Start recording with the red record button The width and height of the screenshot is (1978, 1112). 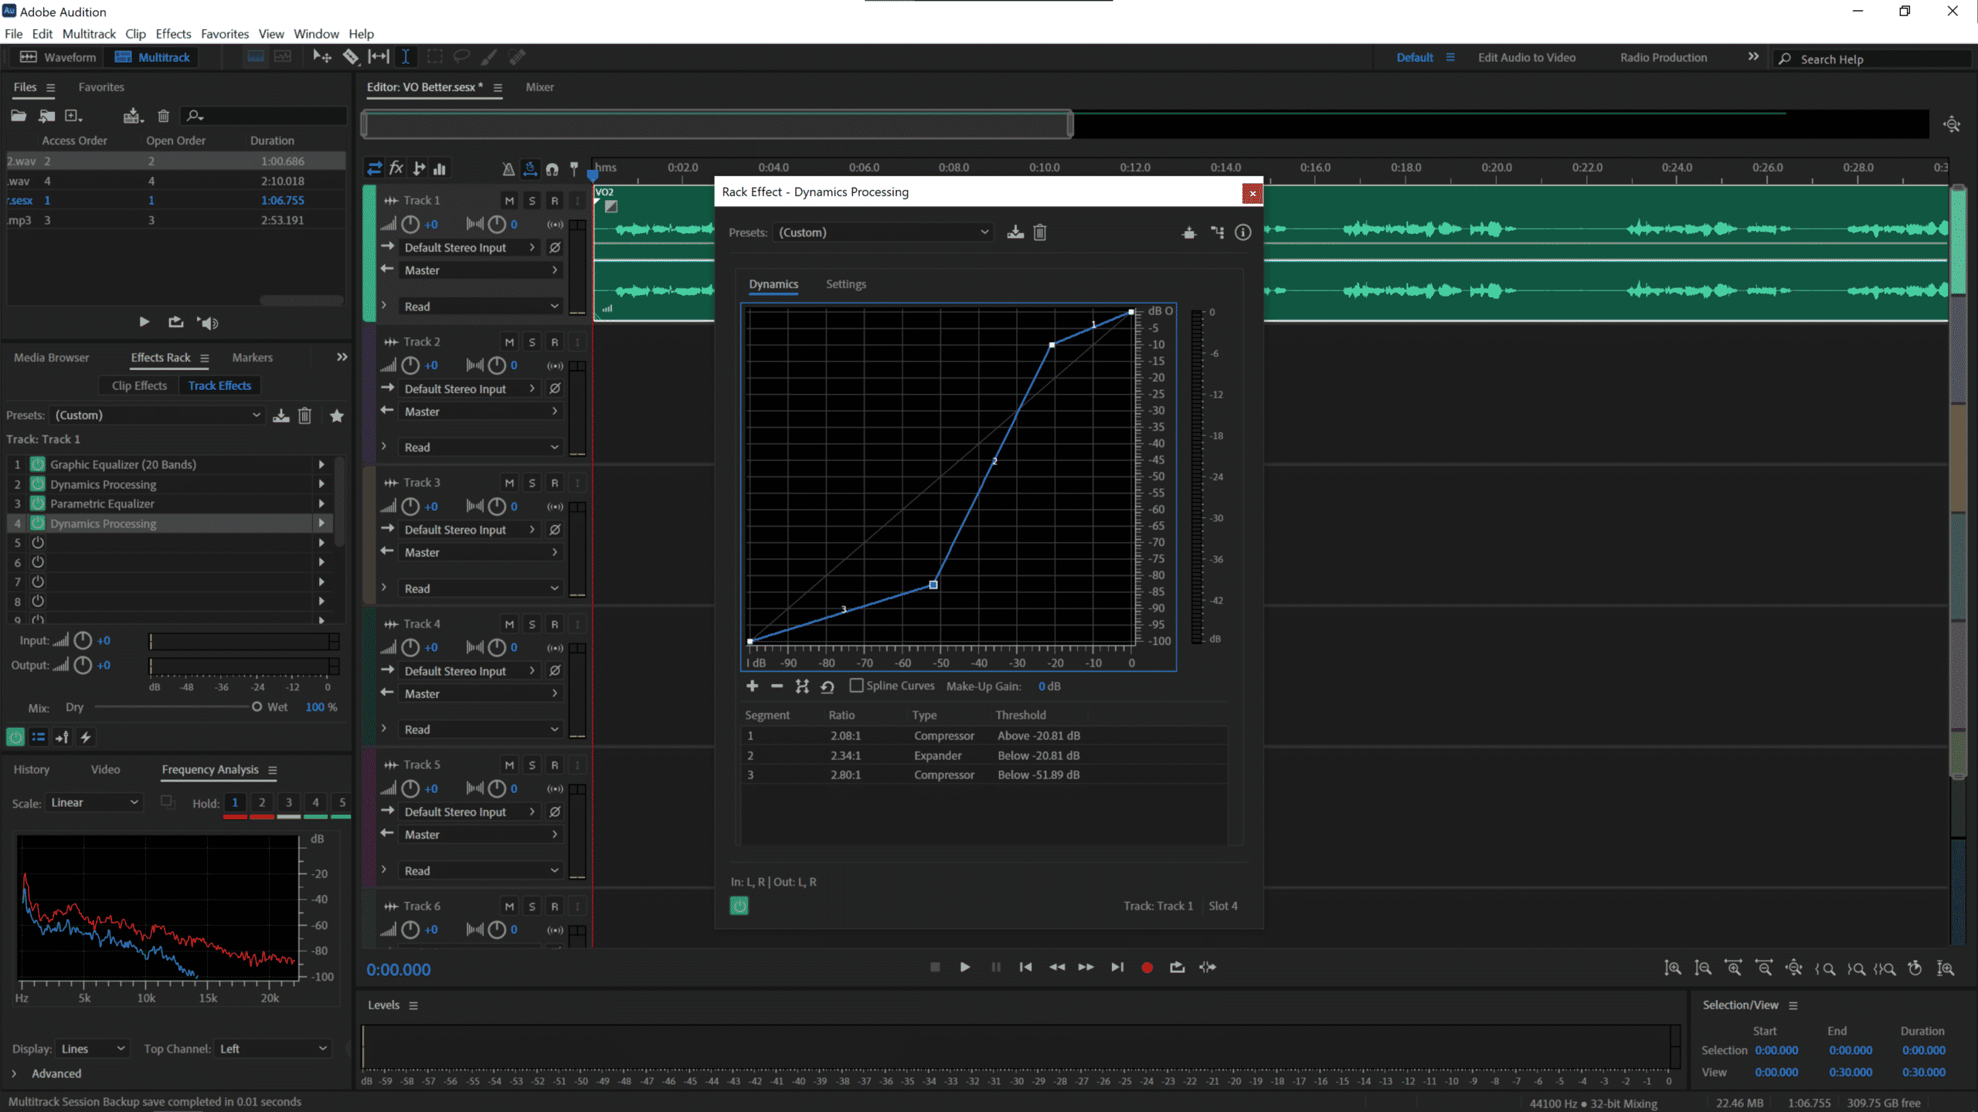(1147, 967)
